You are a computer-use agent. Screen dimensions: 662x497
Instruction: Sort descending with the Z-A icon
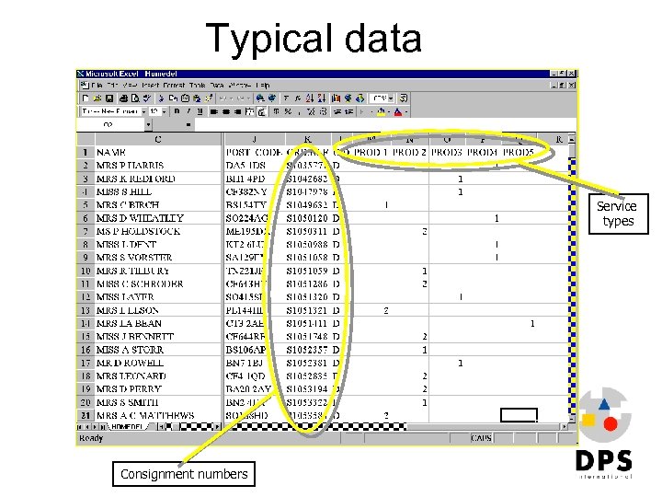pyautogui.click(x=321, y=98)
